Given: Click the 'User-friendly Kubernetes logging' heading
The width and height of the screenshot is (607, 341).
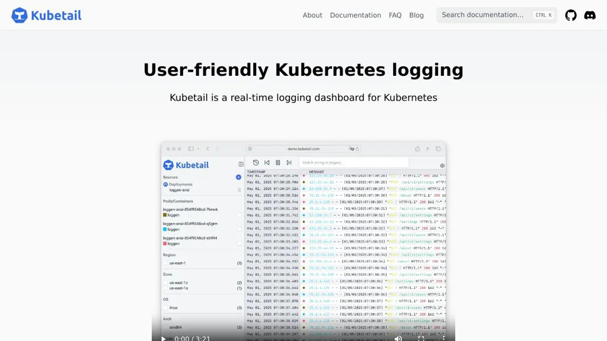Looking at the screenshot, I should pos(303,70).
